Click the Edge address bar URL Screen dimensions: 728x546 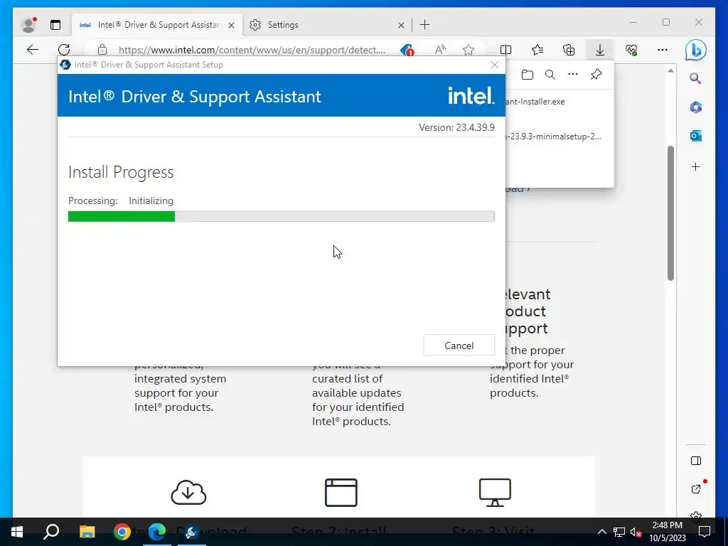[x=252, y=50]
